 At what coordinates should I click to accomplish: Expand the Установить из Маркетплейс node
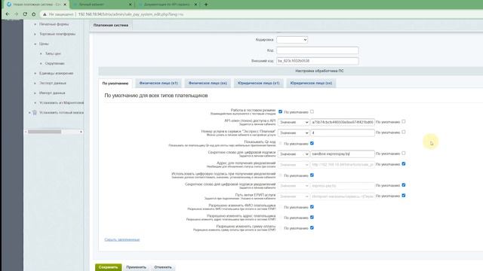click(35, 103)
